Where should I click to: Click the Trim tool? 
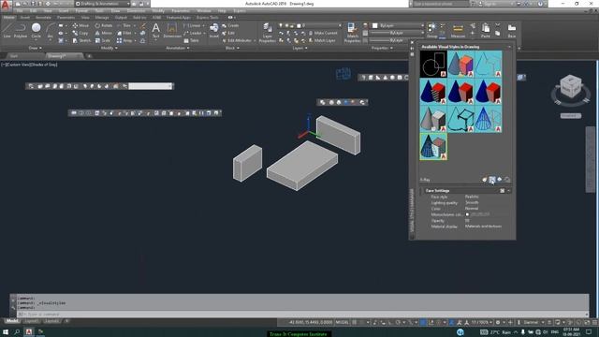click(x=124, y=25)
